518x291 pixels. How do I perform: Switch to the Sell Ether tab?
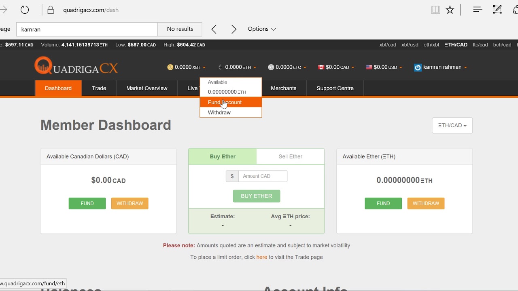point(290,156)
